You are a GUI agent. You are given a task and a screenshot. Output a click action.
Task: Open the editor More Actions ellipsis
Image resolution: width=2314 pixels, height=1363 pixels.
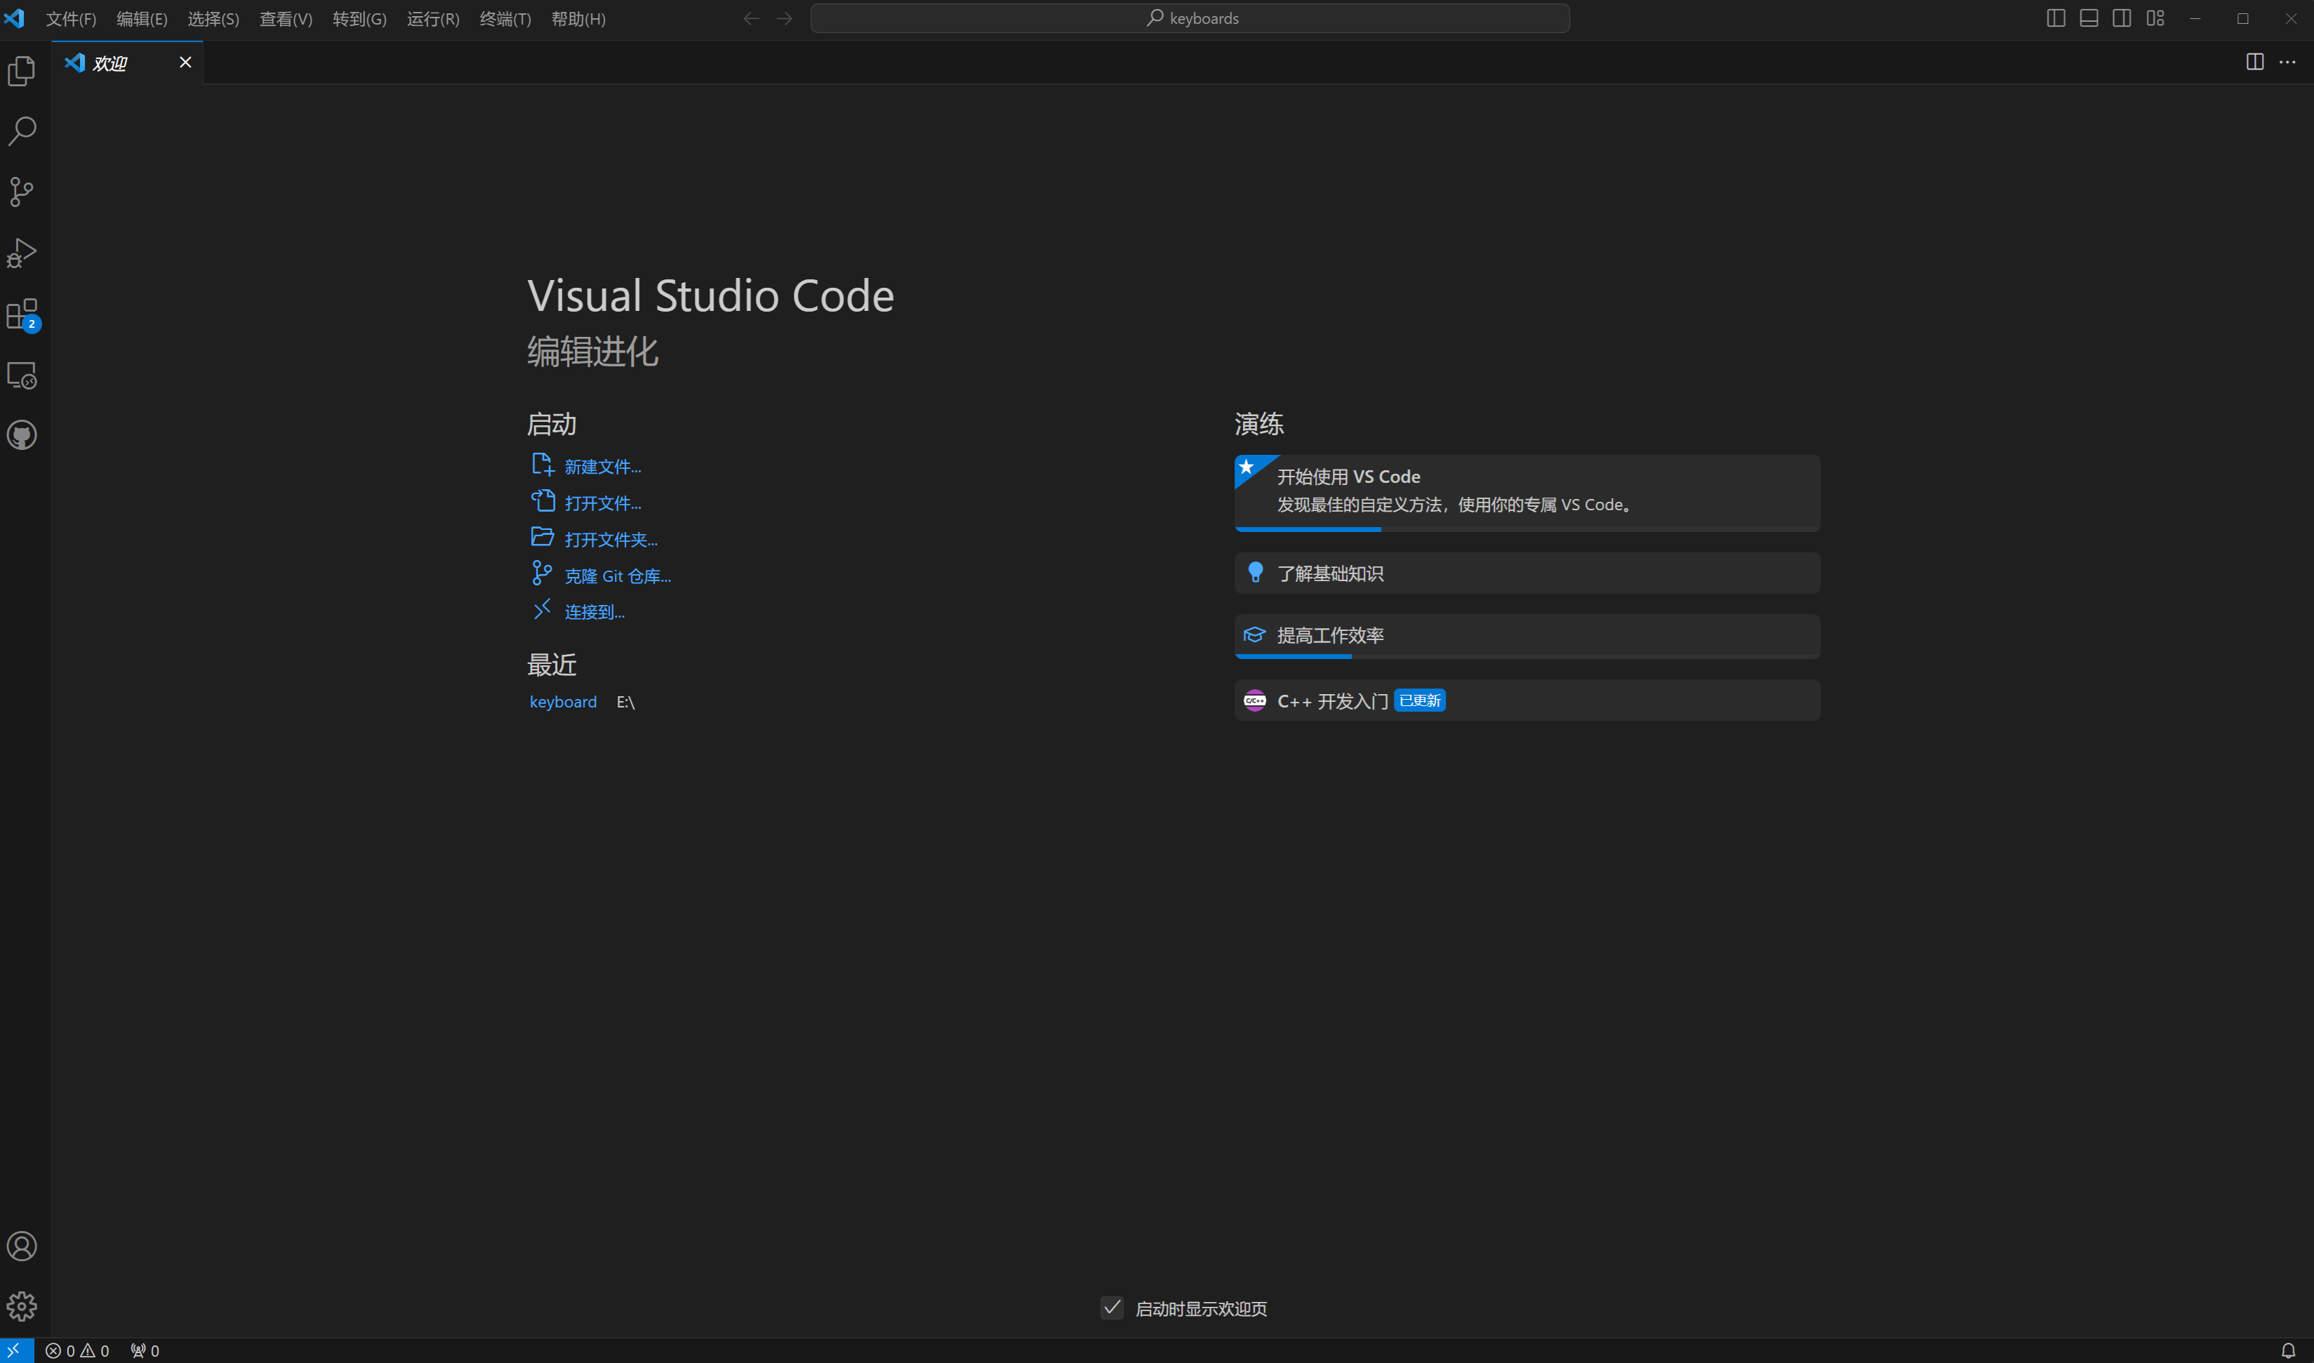pos(2287,62)
